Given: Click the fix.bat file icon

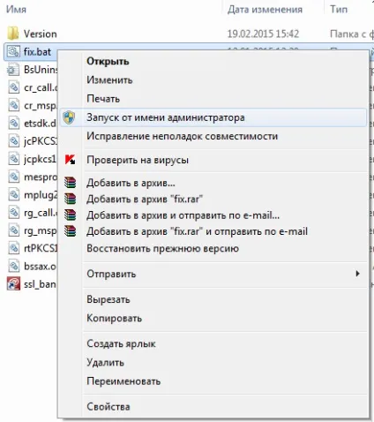Looking at the screenshot, I should [x=13, y=52].
